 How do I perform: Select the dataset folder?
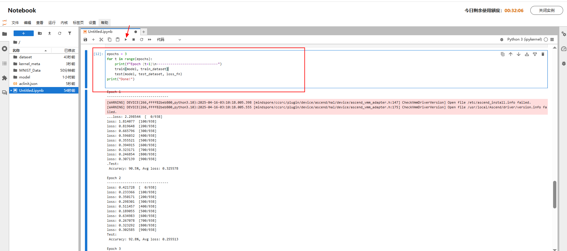(x=44, y=57)
